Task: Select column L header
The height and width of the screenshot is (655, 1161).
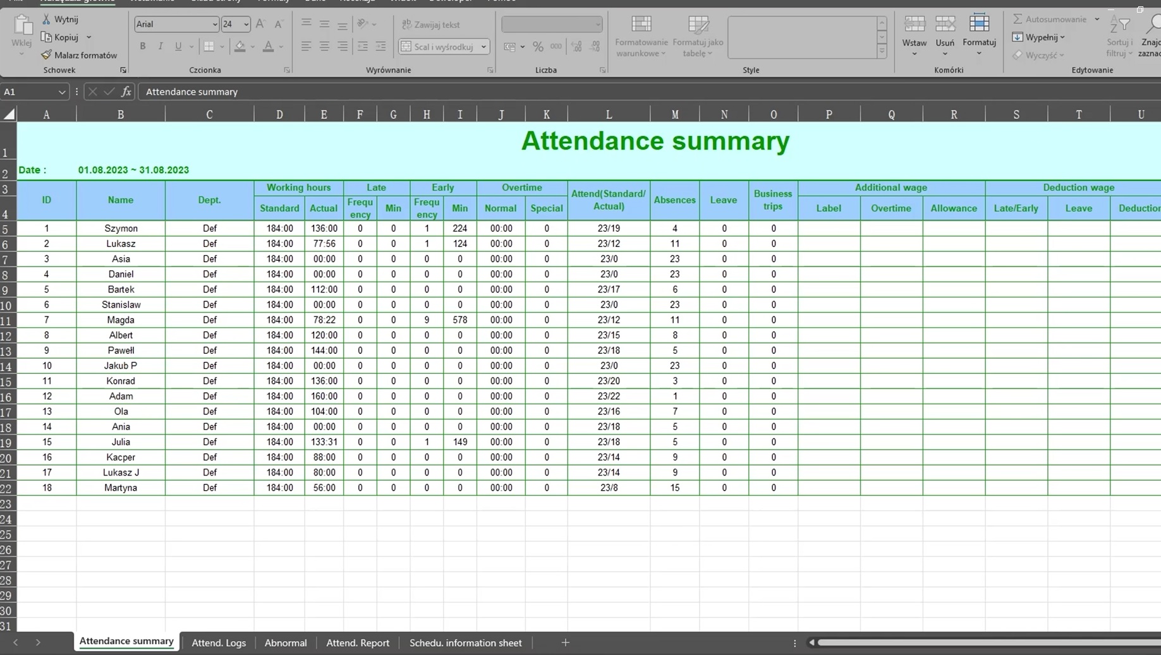Action: coord(609,114)
